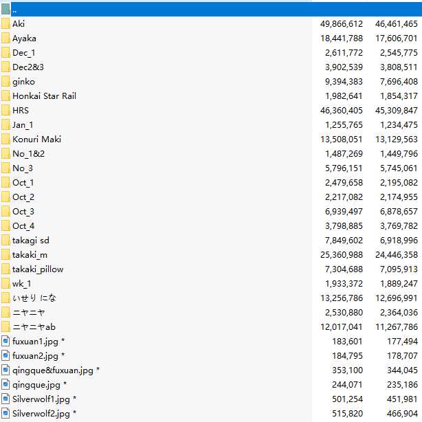Click the HRS folder icon
Viewport: 422px width, 422px height.
(x=5, y=111)
